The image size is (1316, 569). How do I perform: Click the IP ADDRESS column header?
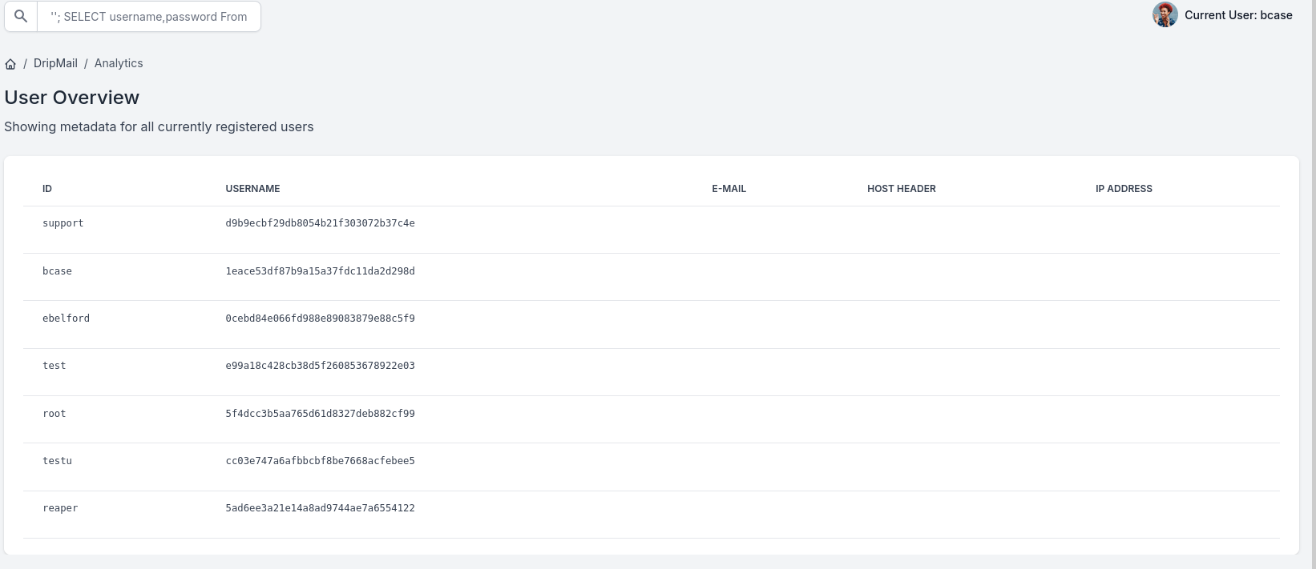(x=1123, y=189)
